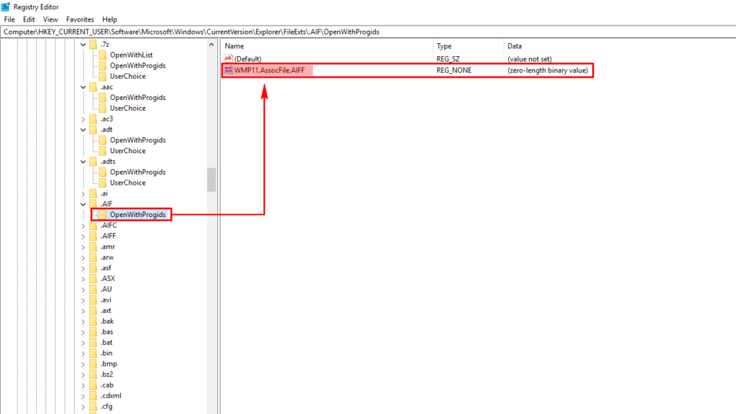Collapse the .aac tree branch
Viewport: 736px width, 414px height.
click(84, 86)
